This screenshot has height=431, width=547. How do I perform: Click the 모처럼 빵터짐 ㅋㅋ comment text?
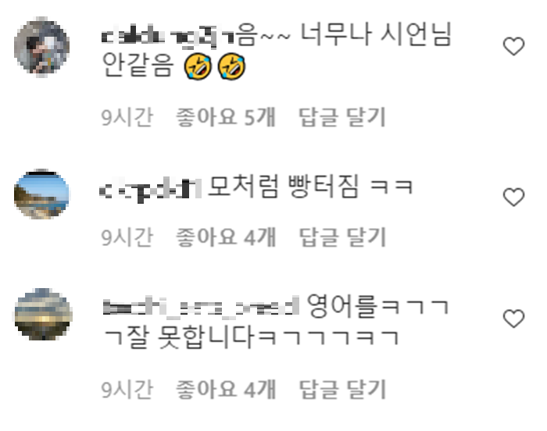pos(310,187)
